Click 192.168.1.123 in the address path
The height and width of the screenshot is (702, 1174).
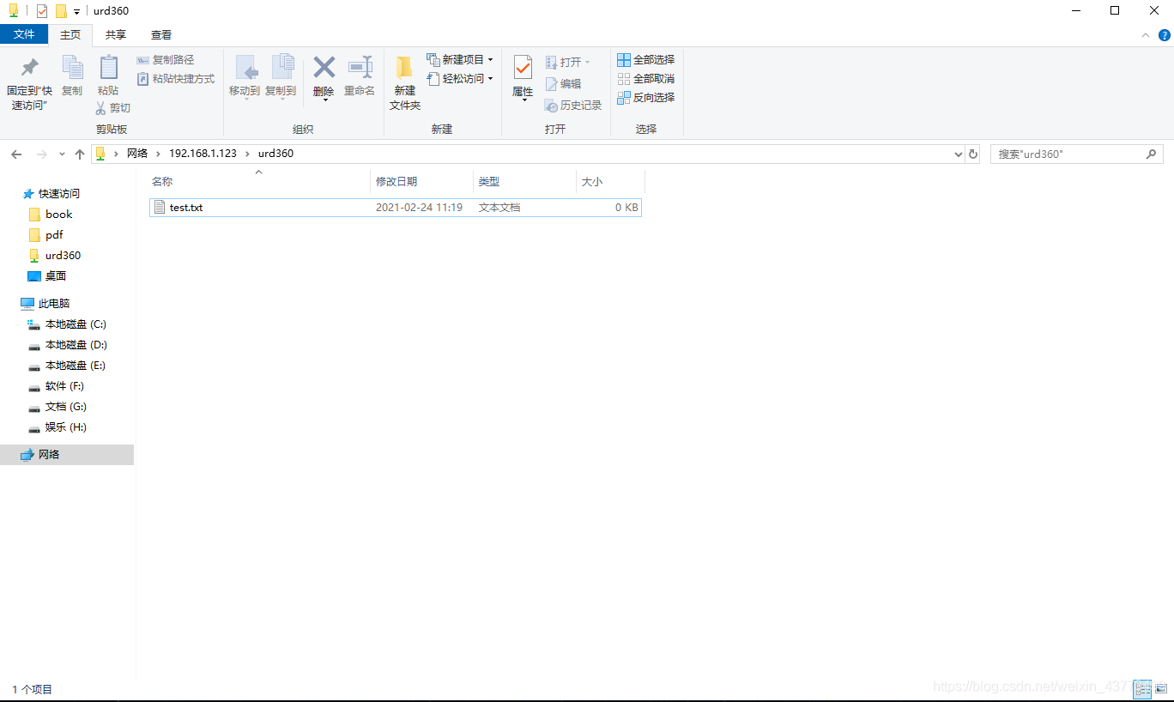click(203, 154)
